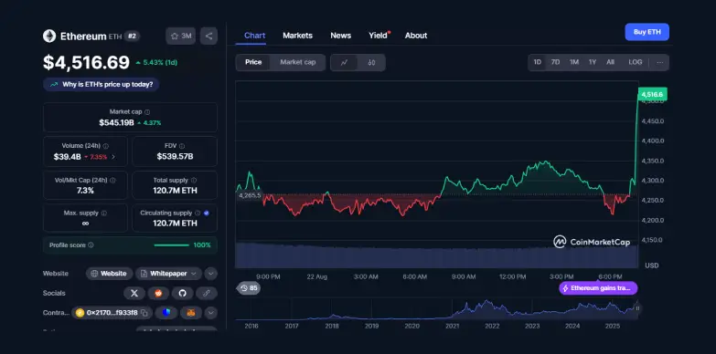Set chart range to 1Y

tap(593, 62)
